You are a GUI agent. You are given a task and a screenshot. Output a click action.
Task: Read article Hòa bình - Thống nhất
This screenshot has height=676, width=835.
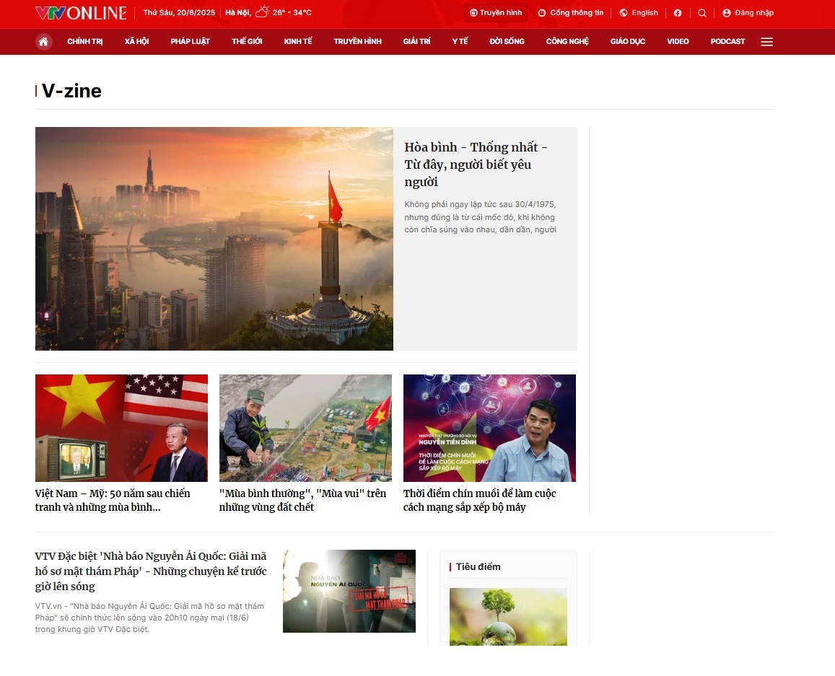pos(476,164)
